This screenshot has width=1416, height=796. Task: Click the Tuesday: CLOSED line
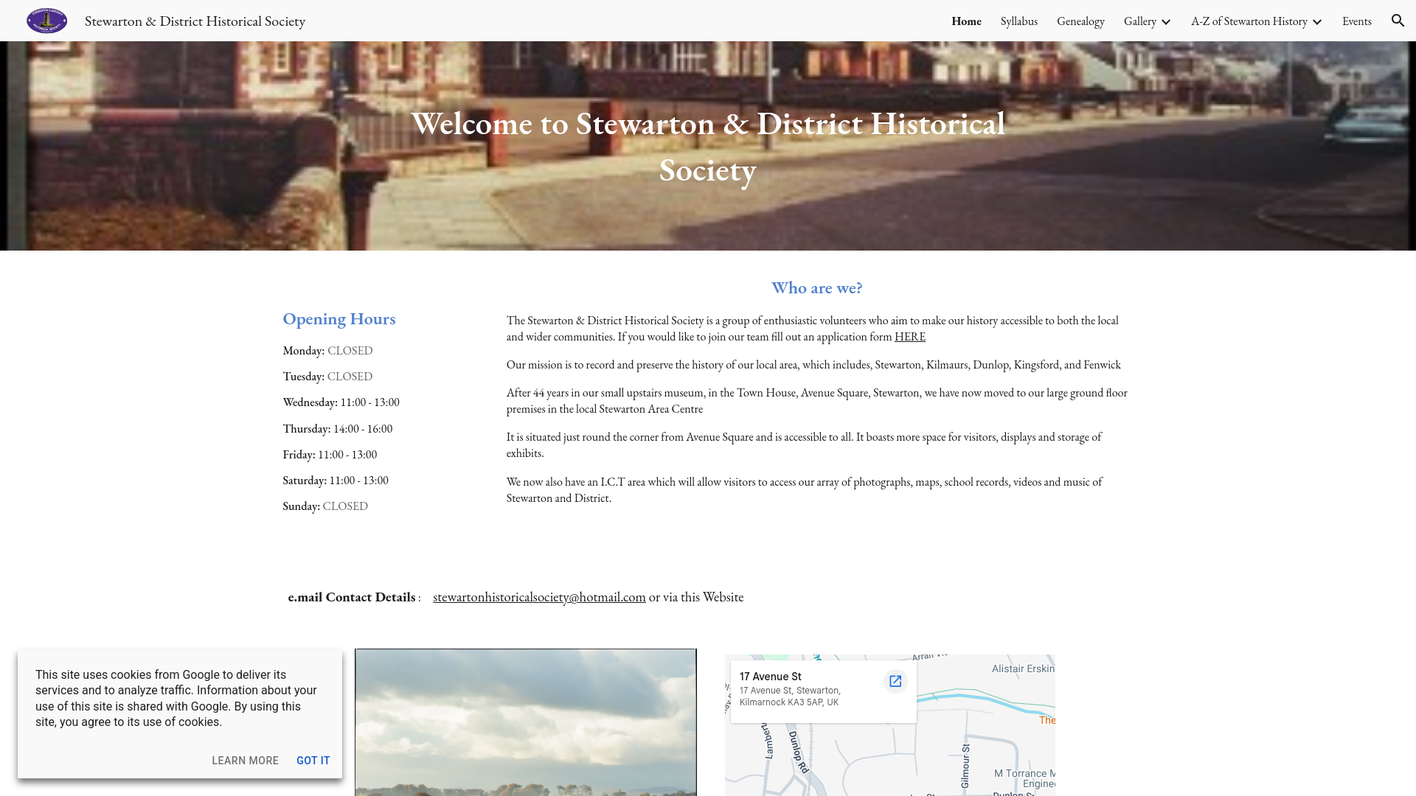coord(327,377)
